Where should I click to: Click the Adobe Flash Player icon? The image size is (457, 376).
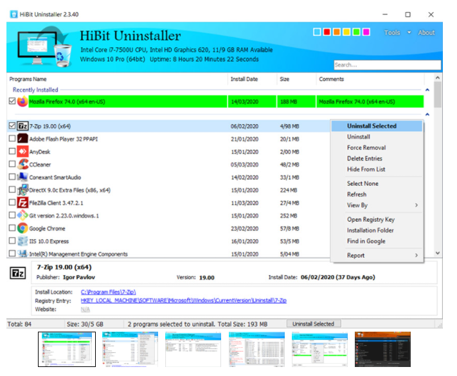(x=22, y=139)
